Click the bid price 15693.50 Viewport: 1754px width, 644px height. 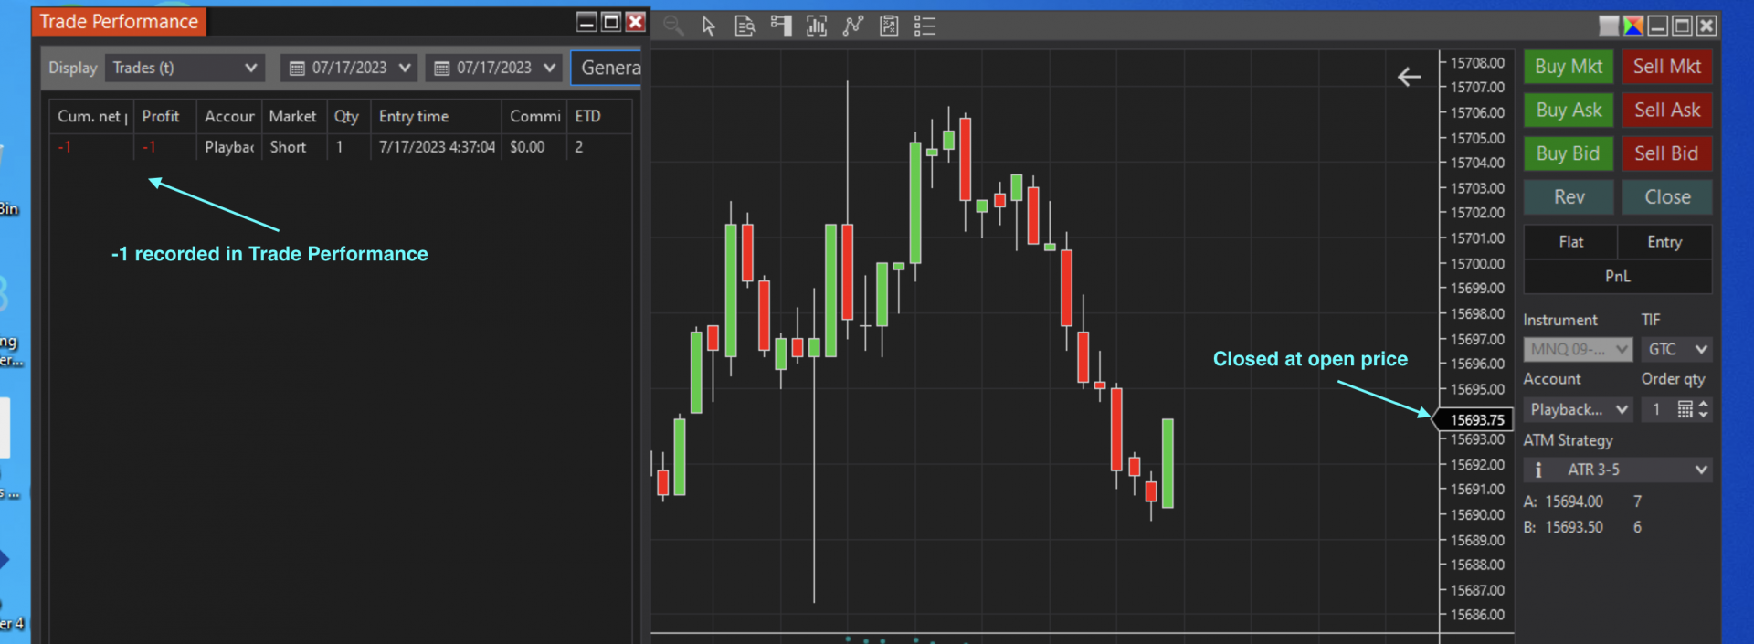(1573, 527)
